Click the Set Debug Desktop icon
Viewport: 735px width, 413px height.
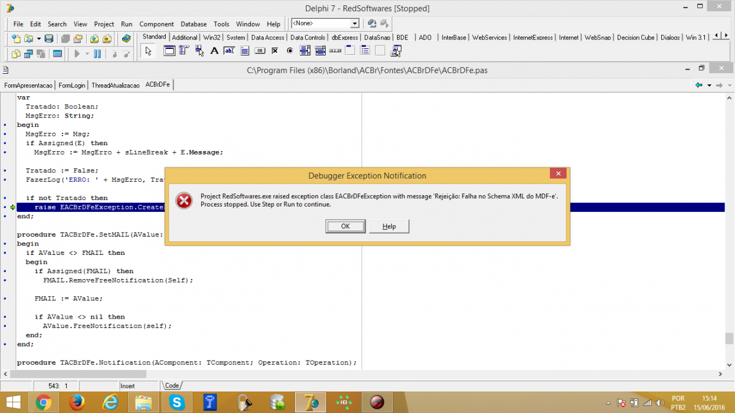click(x=385, y=24)
